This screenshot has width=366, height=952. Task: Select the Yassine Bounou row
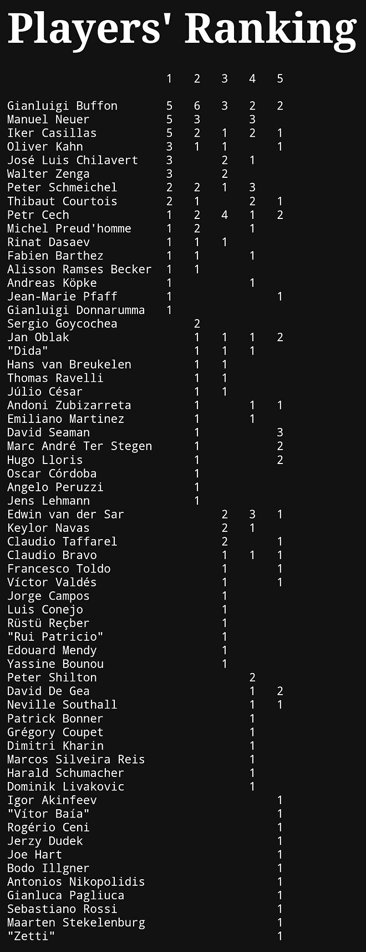[x=55, y=664]
